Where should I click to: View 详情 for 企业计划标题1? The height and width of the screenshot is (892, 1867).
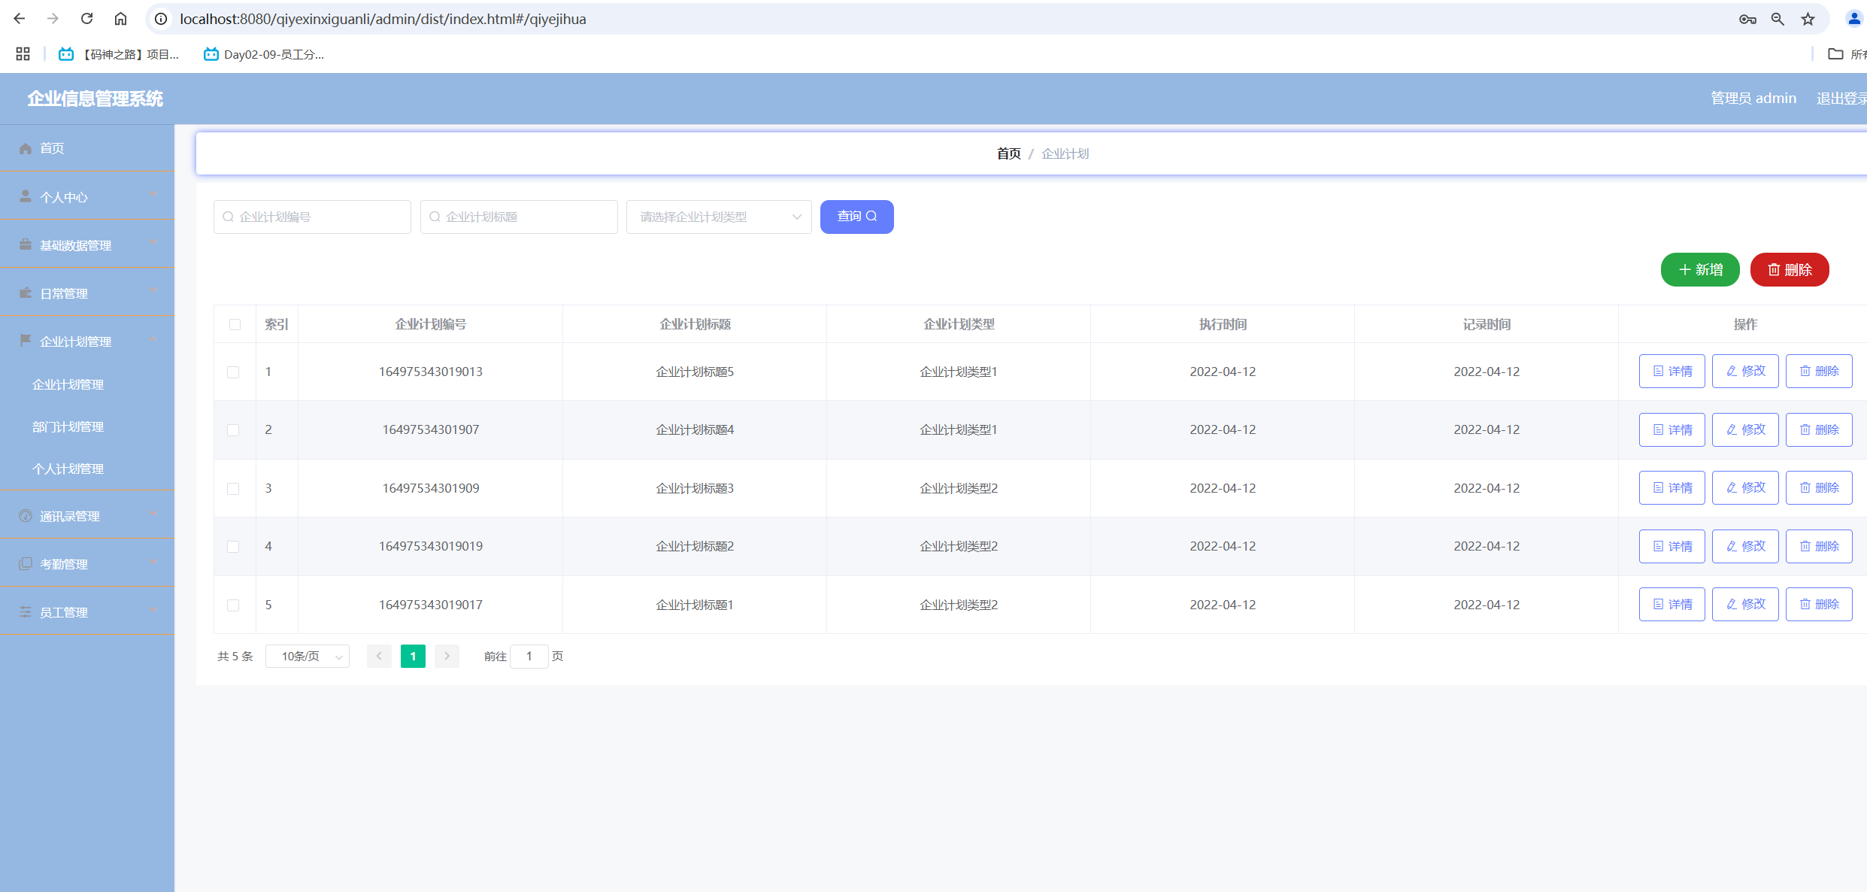(1672, 604)
